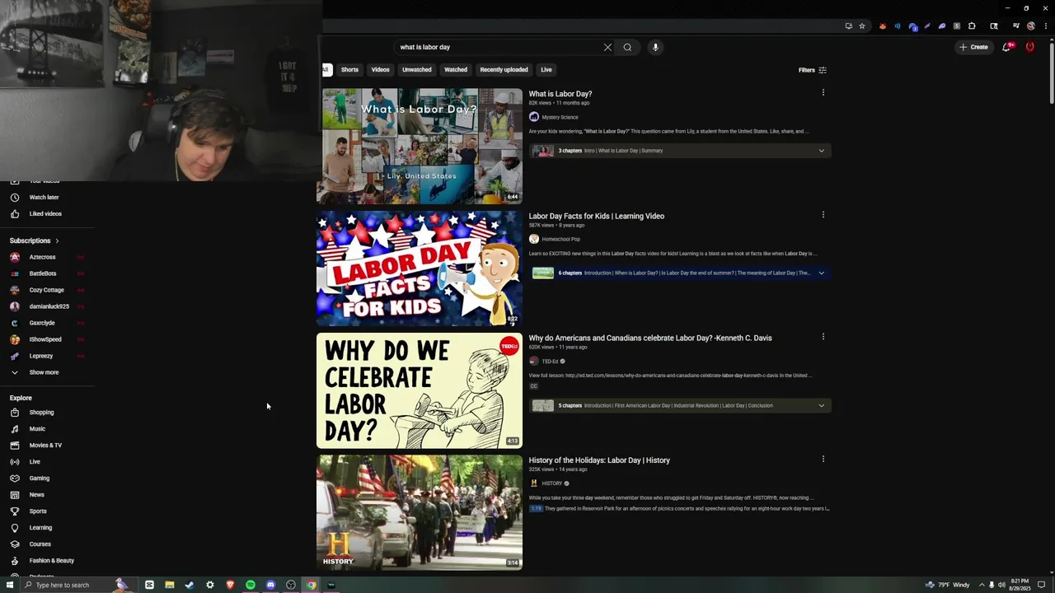Open 'Labor Day Facts for Kids | Learning Video' title

coord(596,216)
